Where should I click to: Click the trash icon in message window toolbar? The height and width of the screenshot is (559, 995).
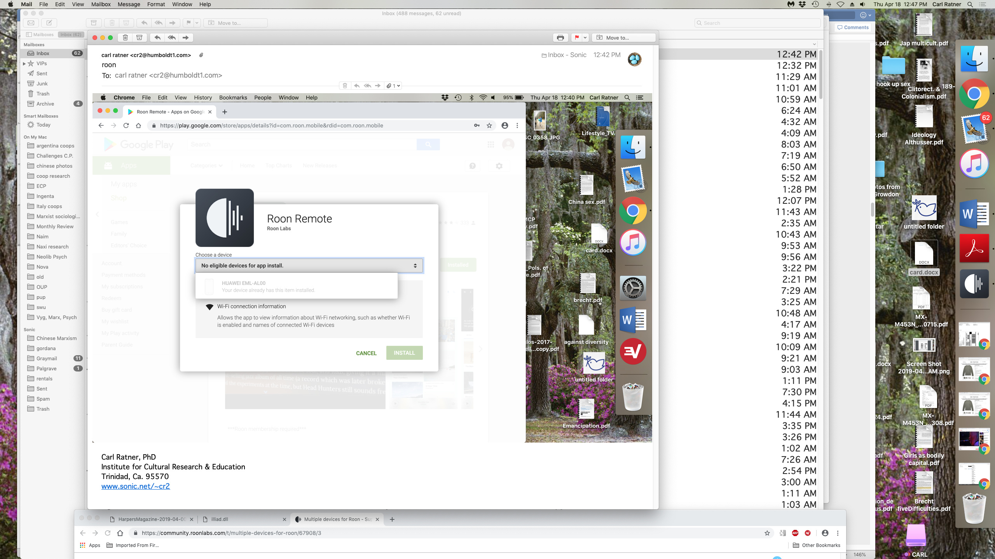[125, 38]
